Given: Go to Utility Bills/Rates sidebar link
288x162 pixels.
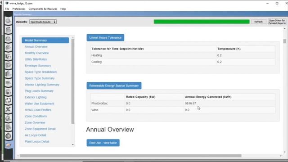Looking at the screenshot, I should coord(36,59).
